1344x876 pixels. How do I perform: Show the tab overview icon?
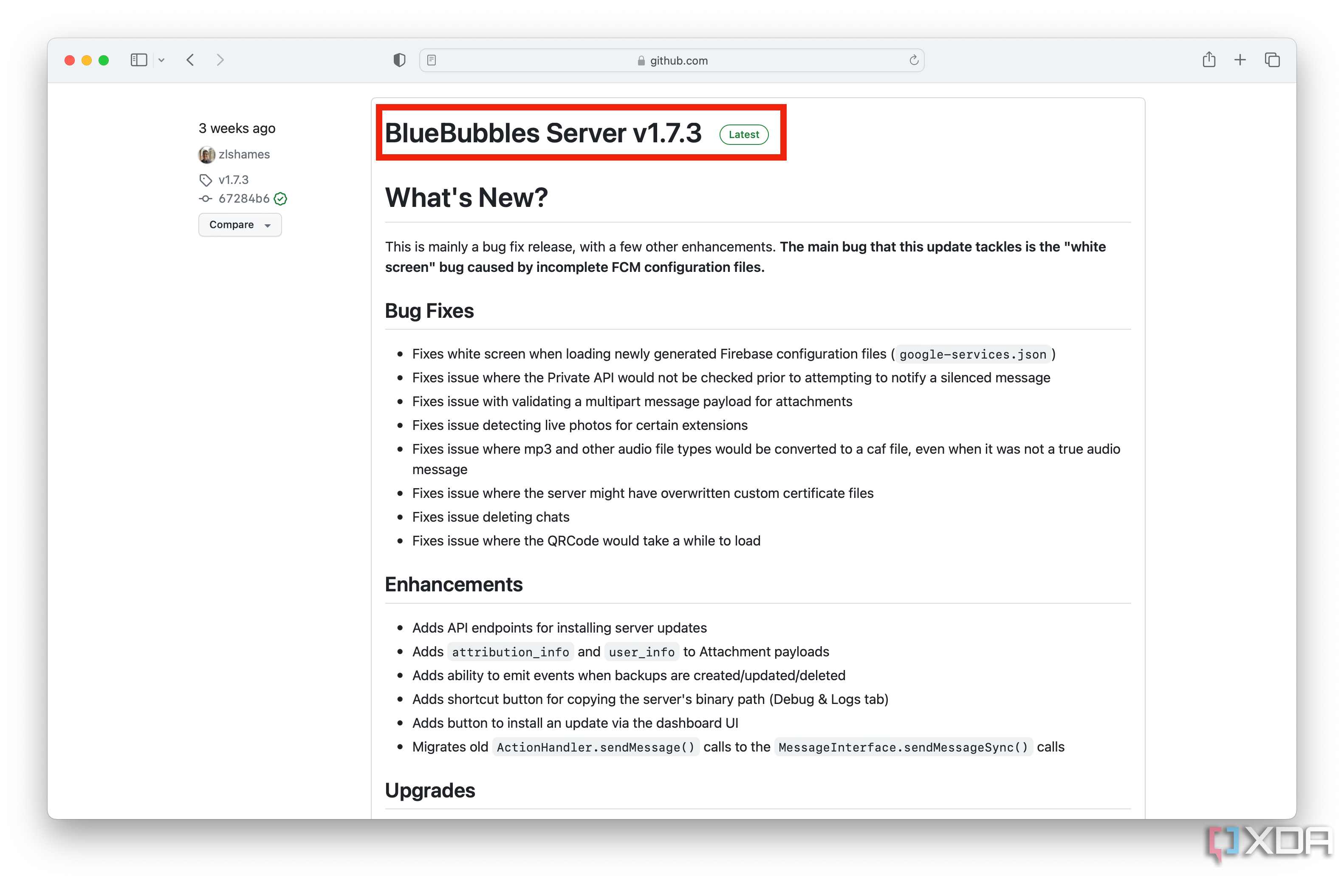[1272, 60]
